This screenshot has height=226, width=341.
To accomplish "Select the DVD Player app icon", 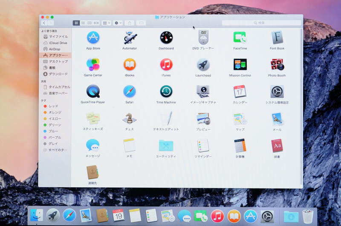I will 203,37.
